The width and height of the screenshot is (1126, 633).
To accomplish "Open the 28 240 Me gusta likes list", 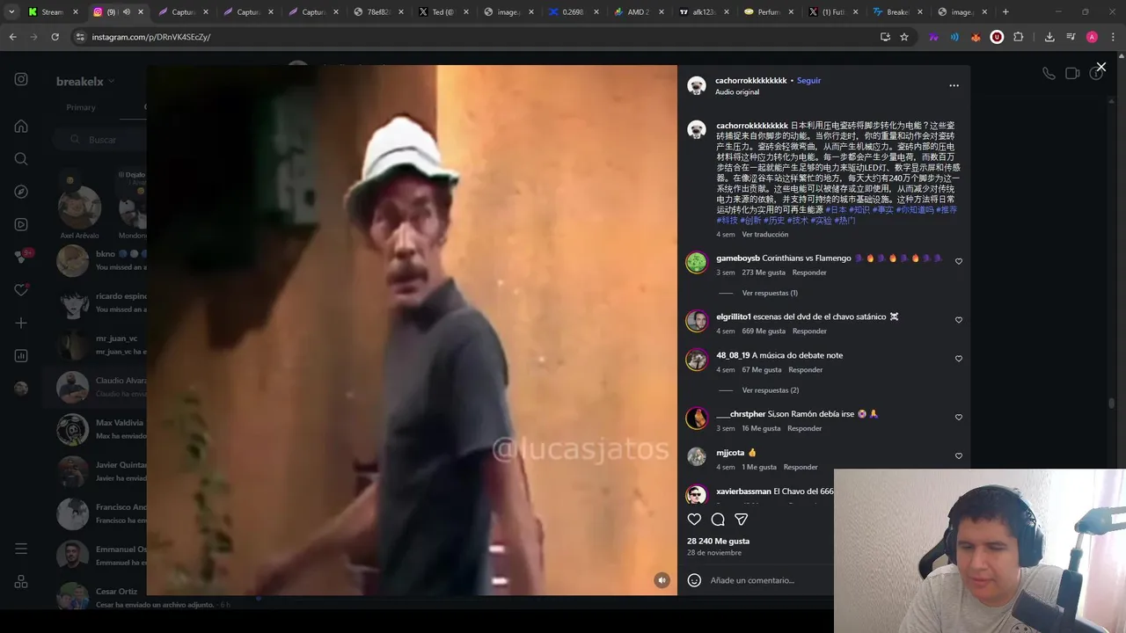I will [718, 542].
